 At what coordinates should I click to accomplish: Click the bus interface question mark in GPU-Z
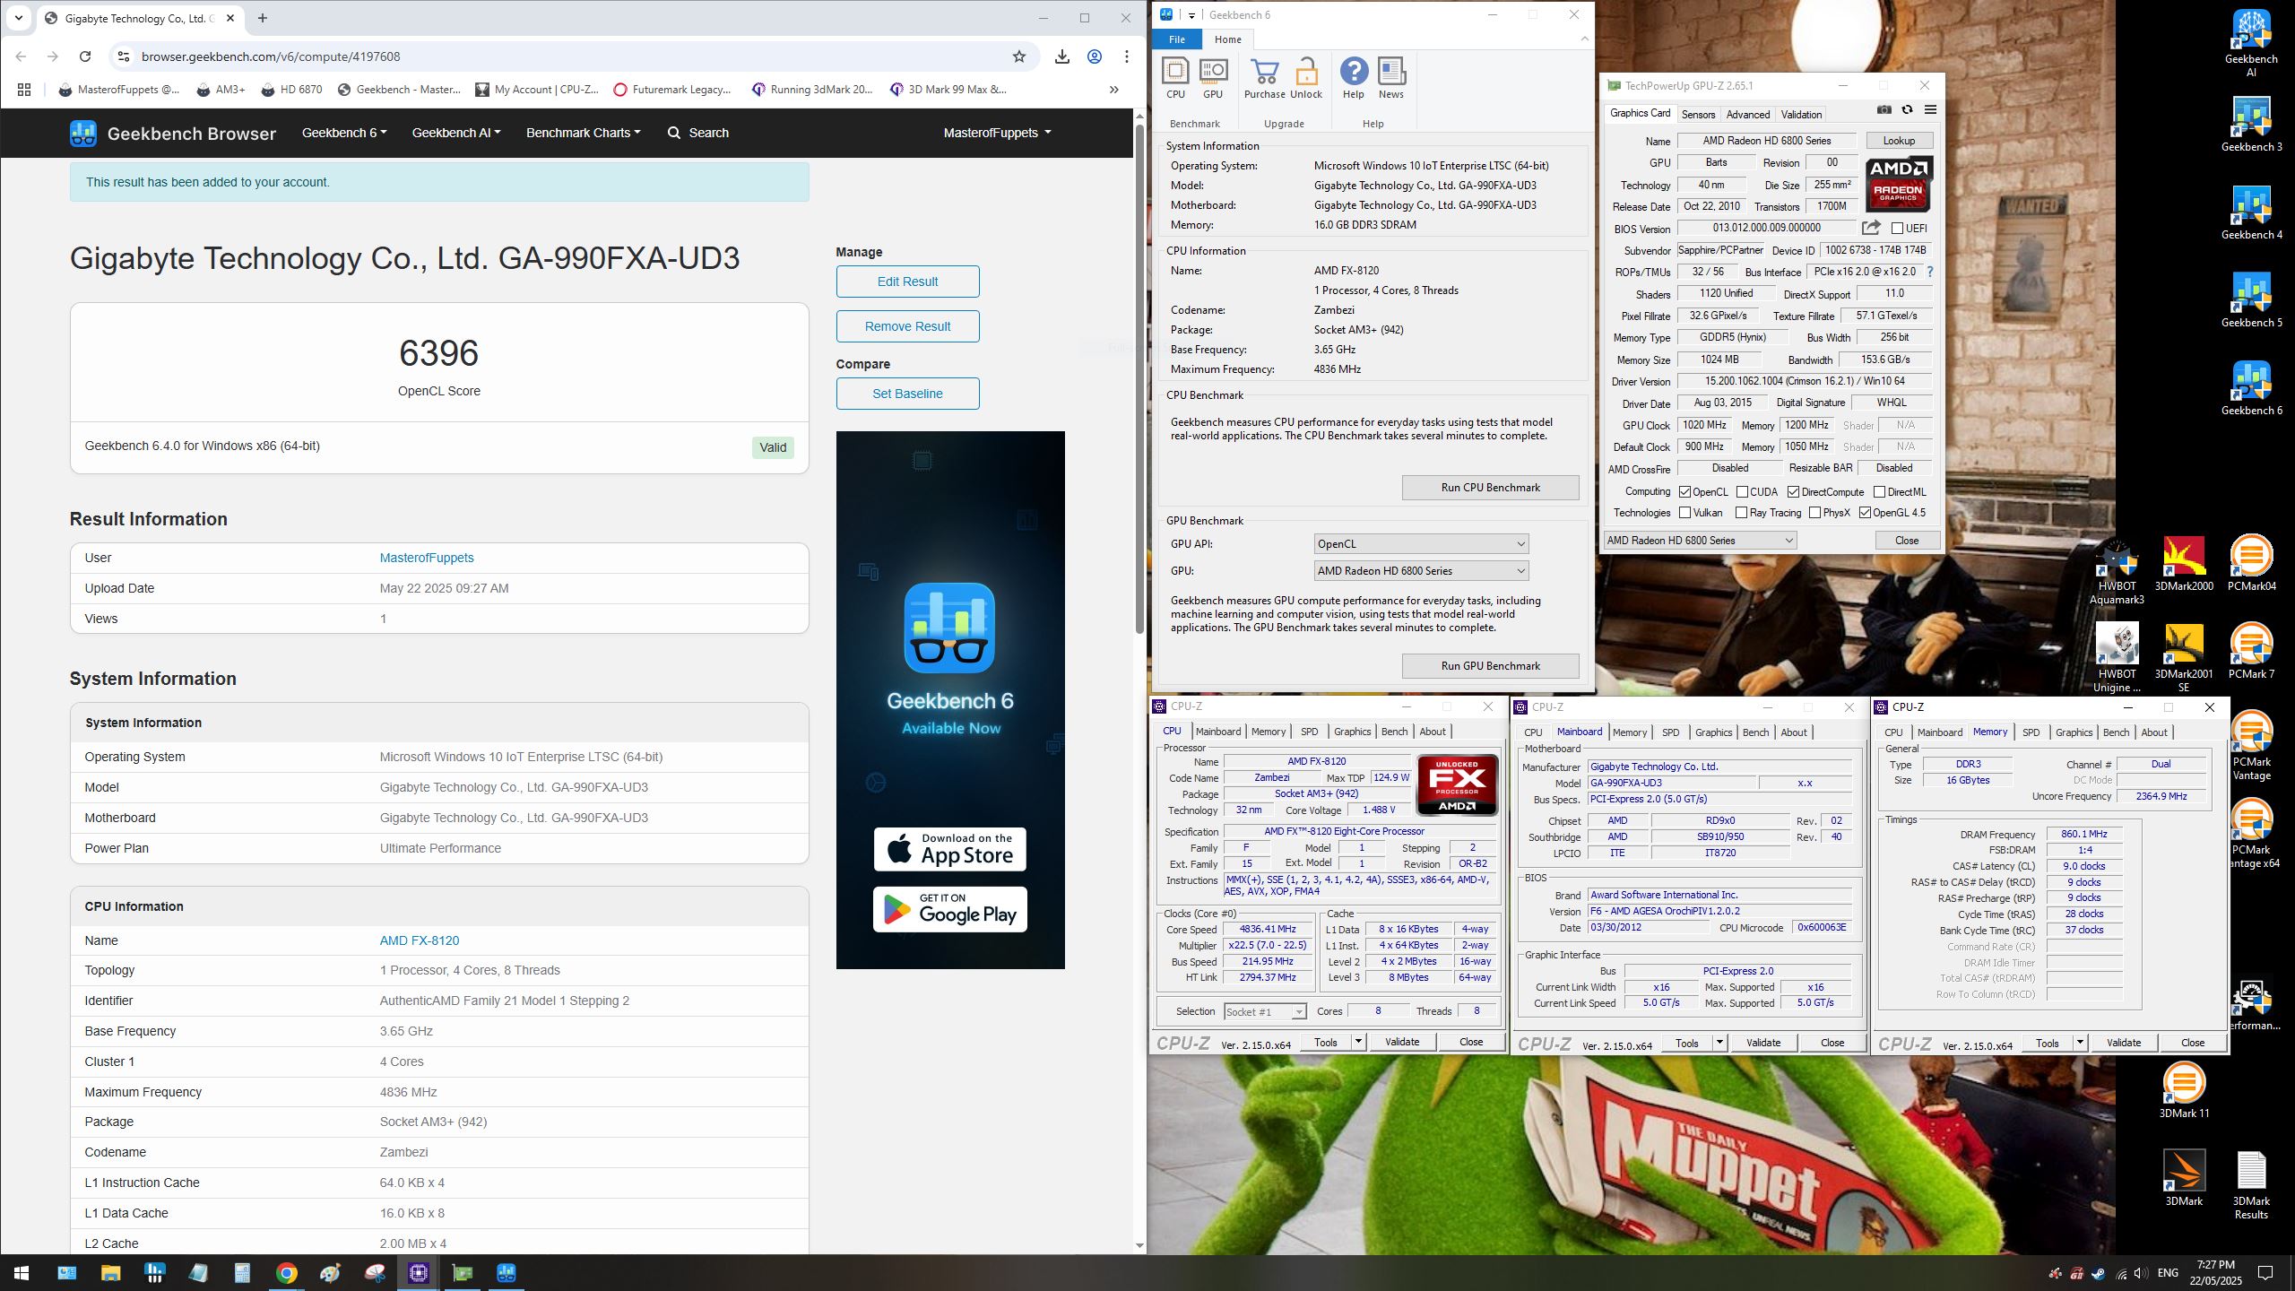tap(1929, 272)
